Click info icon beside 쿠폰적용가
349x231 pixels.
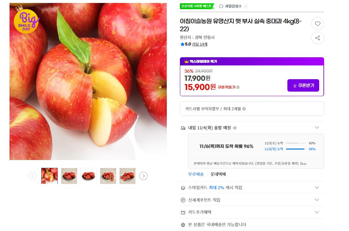tap(238, 87)
